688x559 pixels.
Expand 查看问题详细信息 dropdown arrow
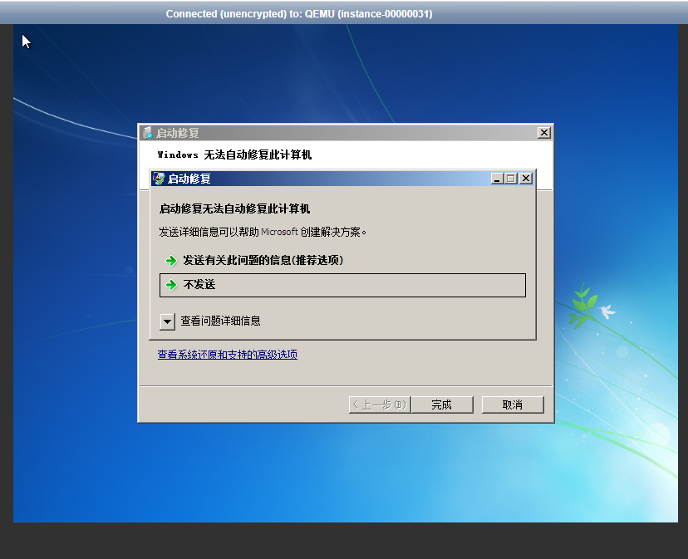click(167, 321)
